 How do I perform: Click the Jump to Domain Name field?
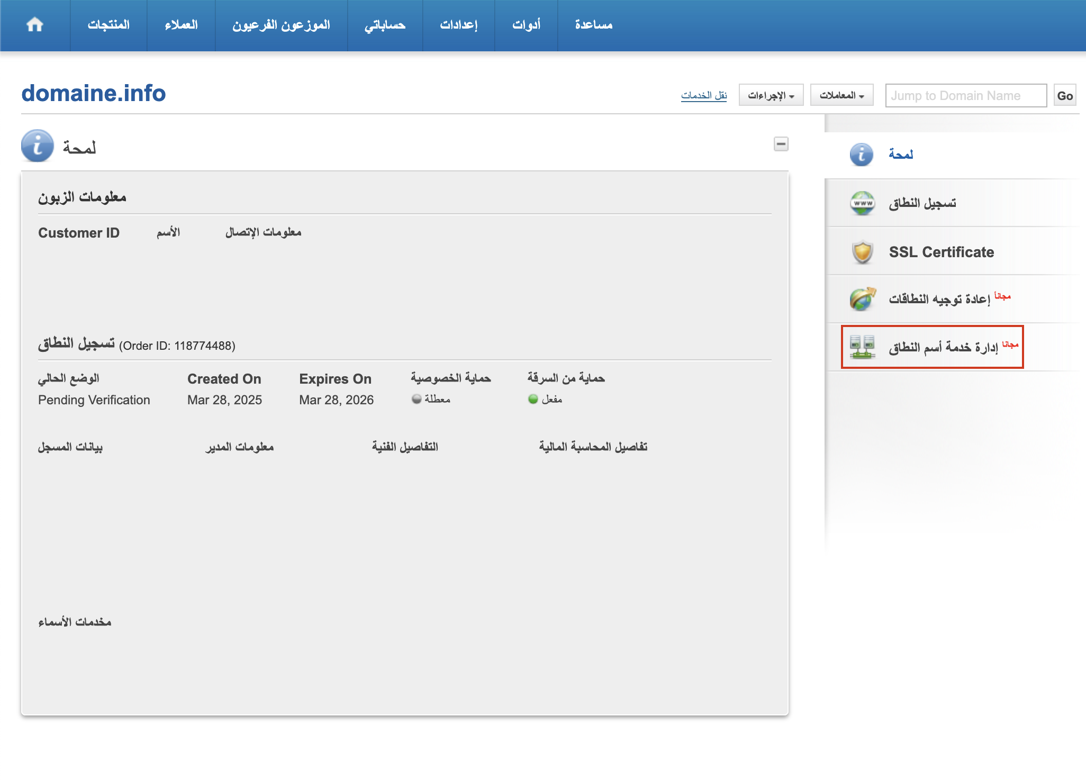click(x=965, y=96)
